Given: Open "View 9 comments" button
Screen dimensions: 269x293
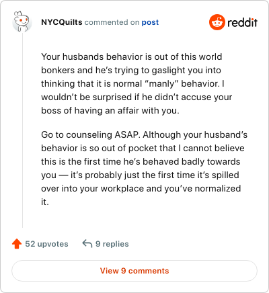Looking at the screenshot, I should (x=134, y=271).
